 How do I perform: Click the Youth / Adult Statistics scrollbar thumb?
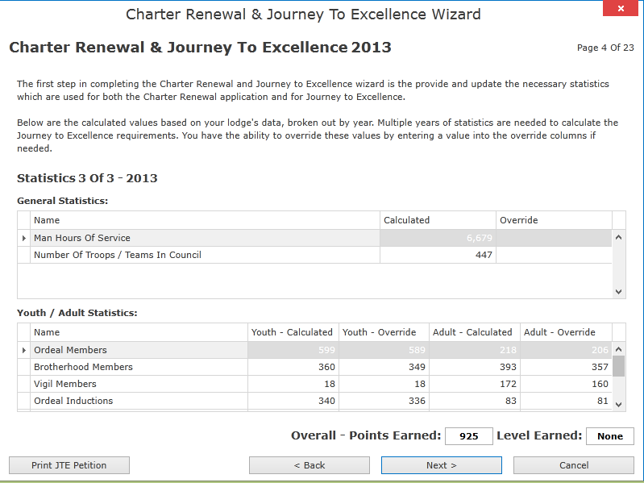pyautogui.click(x=618, y=366)
